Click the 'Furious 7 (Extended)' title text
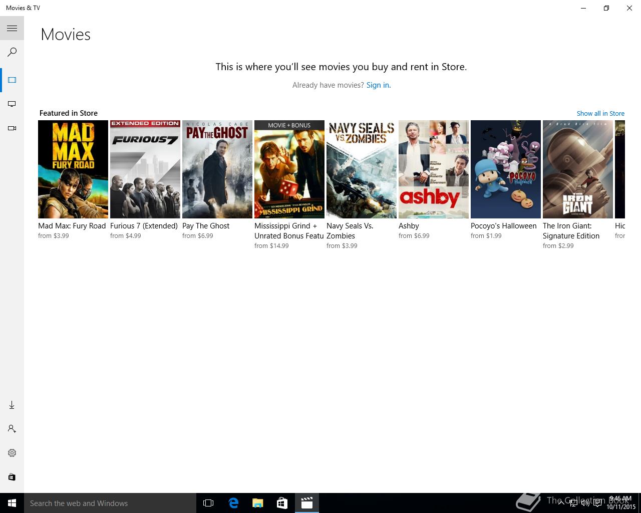This screenshot has width=641, height=513. 144,226
